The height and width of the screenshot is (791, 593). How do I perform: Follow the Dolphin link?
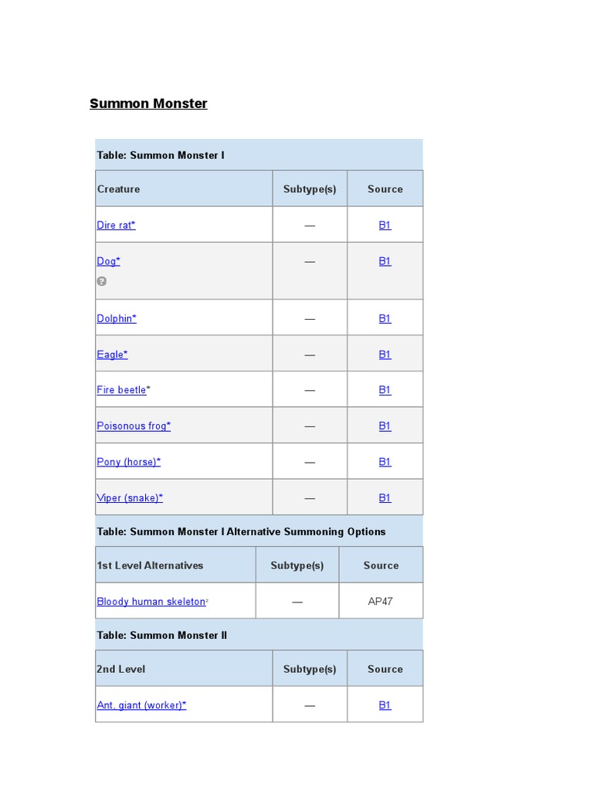[116, 318]
